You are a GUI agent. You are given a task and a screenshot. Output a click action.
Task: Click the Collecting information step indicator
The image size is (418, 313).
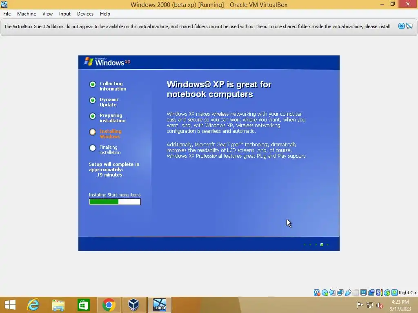pos(93,84)
